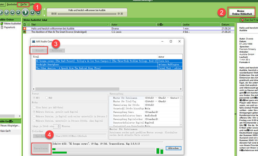This screenshot has width=258, height=156.
Task: Select Mehrere Dateien, geteilt nach Kapitel mode
Action: (34, 112)
